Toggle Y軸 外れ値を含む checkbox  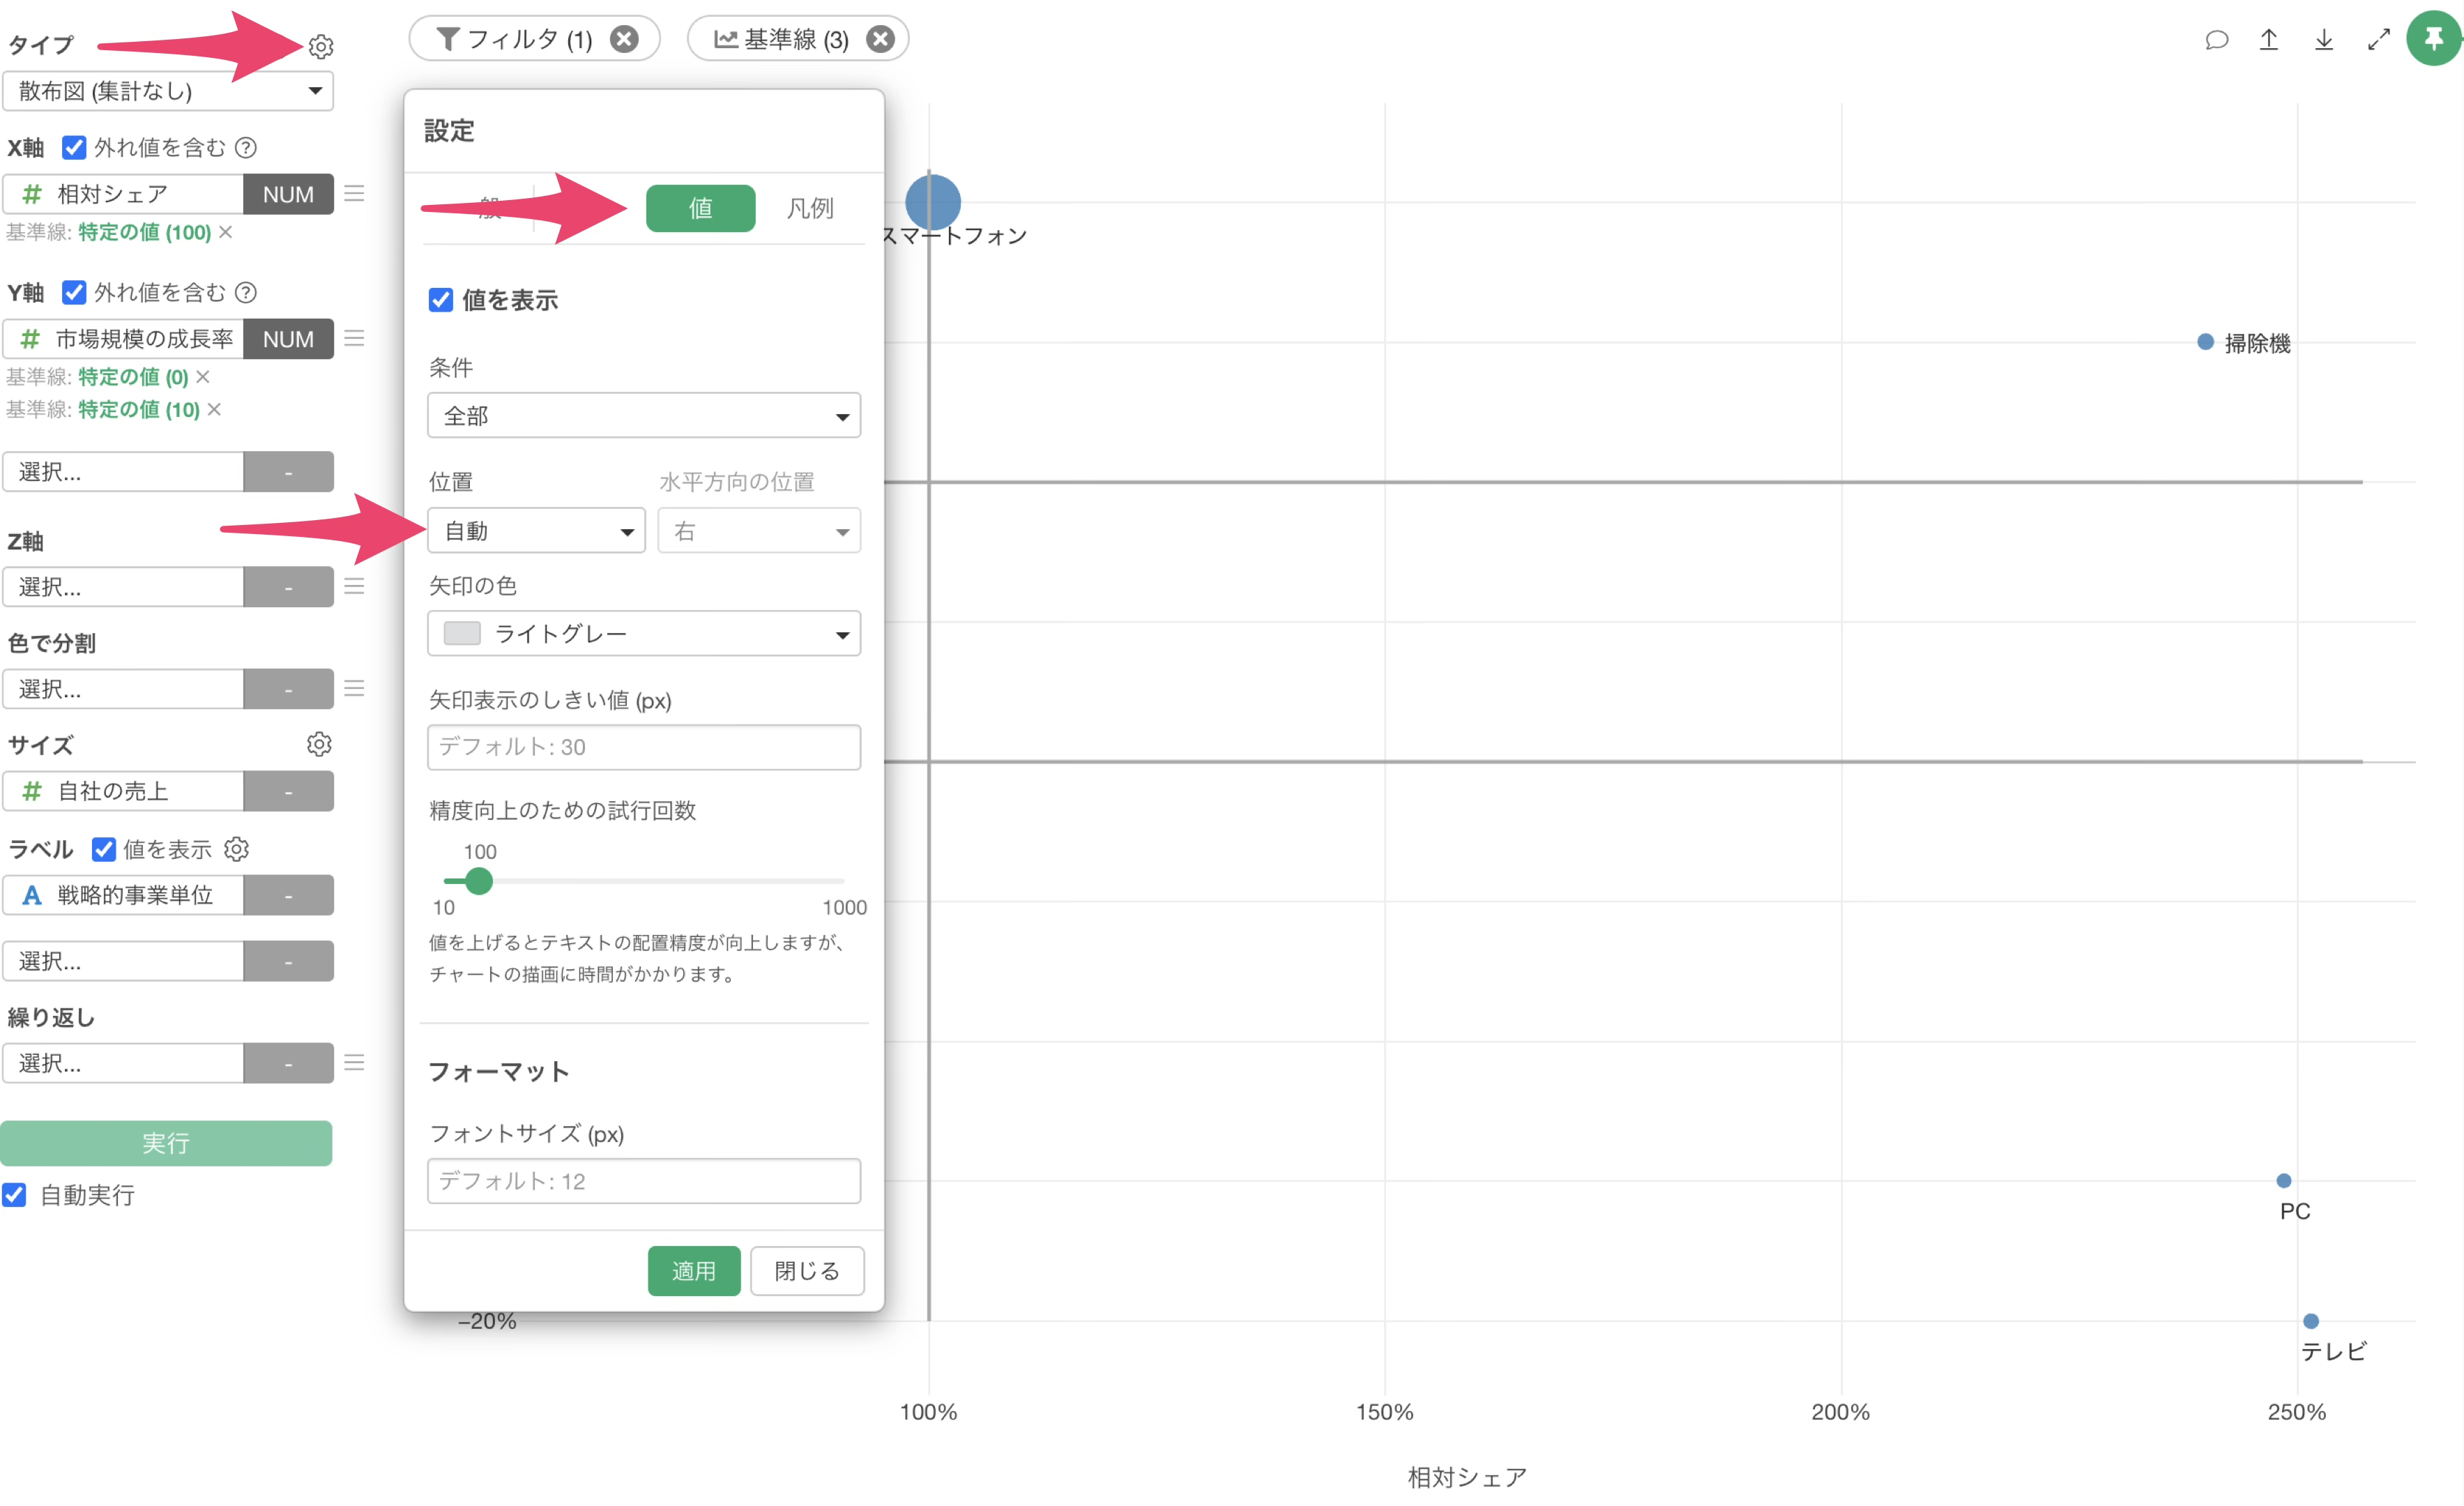pyautogui.click(x=74, y=292)
